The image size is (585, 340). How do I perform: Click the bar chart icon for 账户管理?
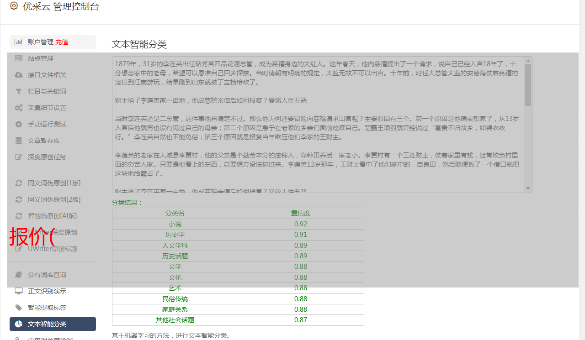coord(18,42)
